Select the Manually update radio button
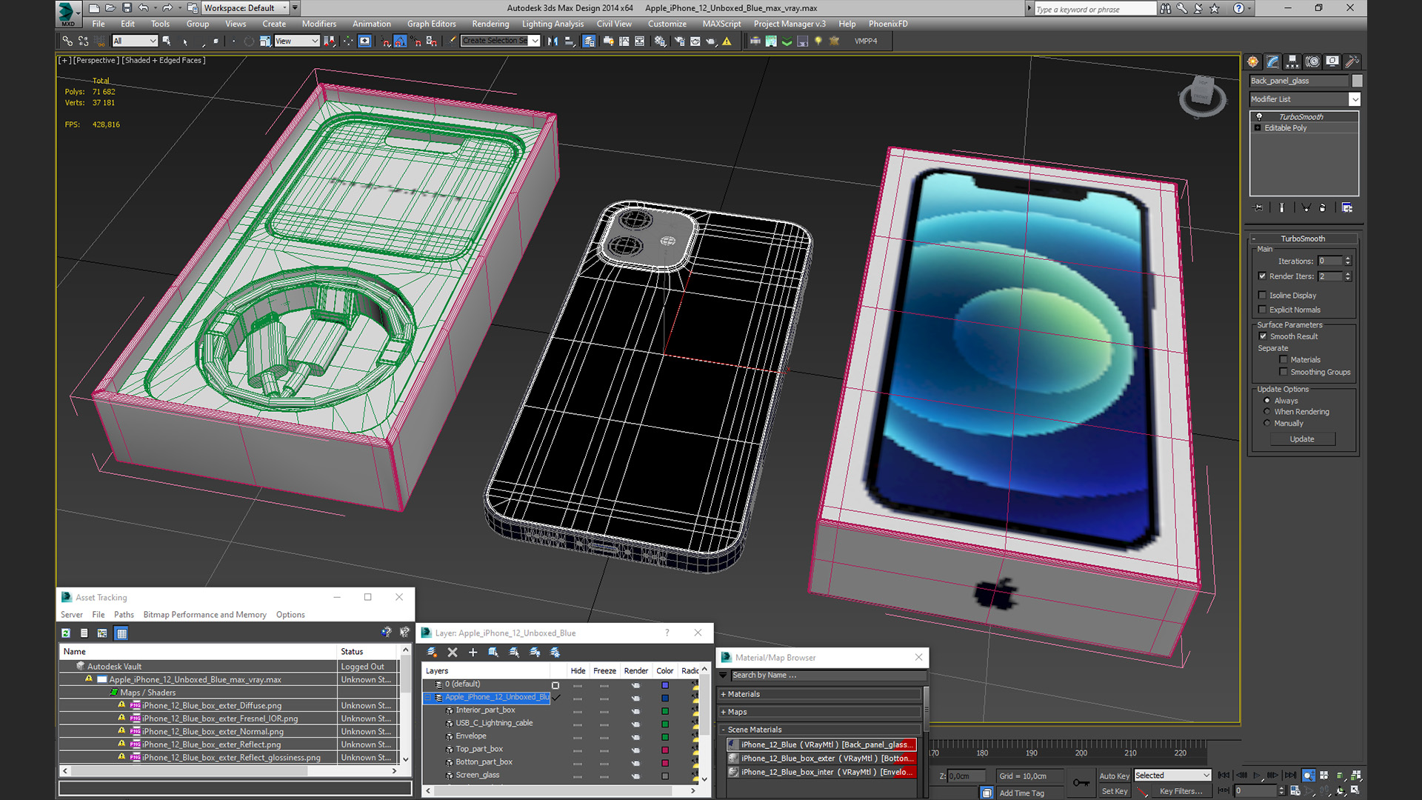Viewport: 1422px width, 800px height. (x=1267, y=424)
